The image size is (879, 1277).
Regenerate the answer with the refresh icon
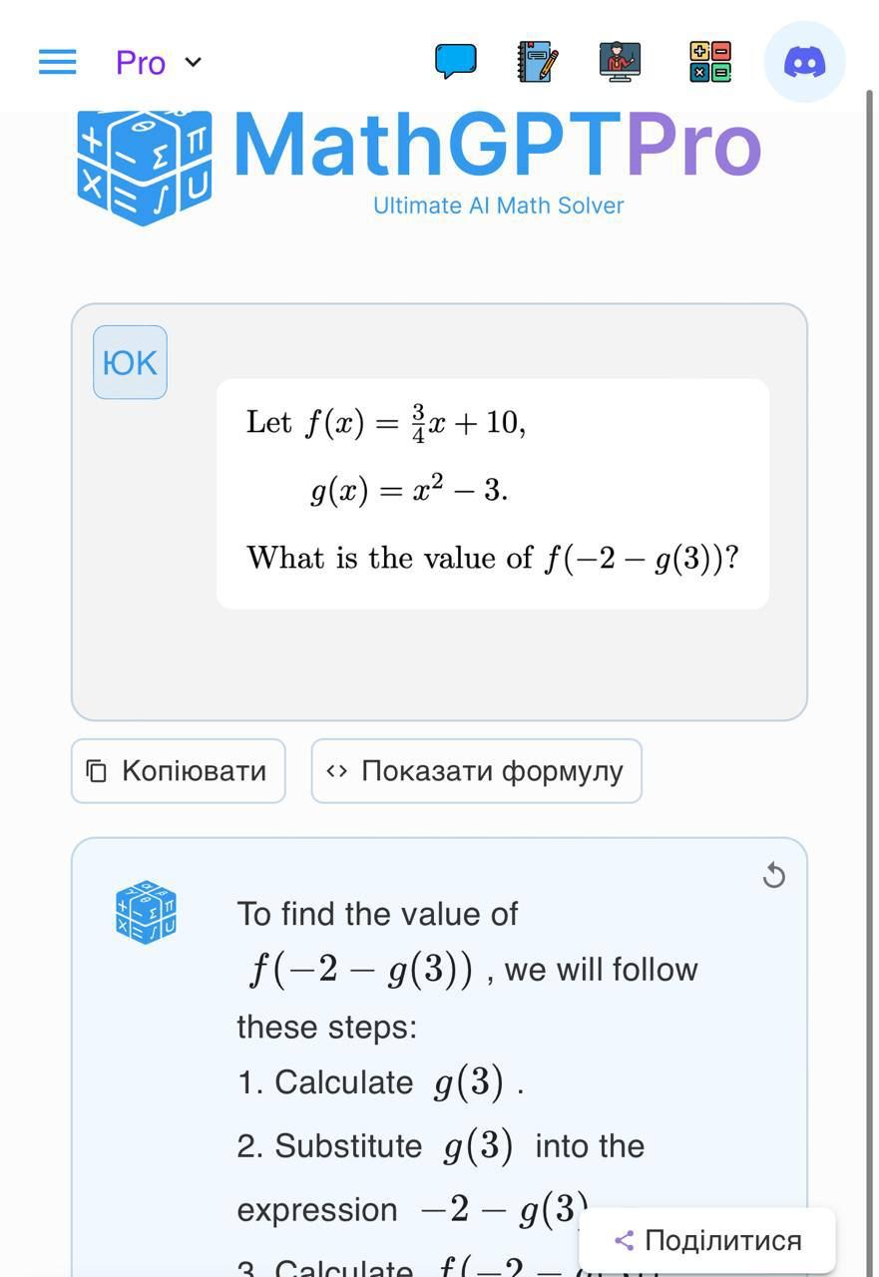click(x=773, y=876)
